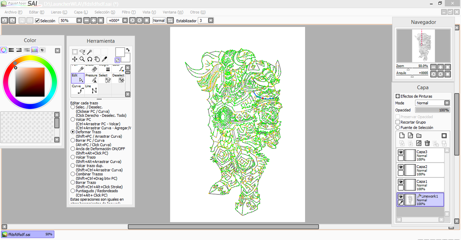
Task: Click the tool tray scroll-up arrow
Action: tap(127, 67)
